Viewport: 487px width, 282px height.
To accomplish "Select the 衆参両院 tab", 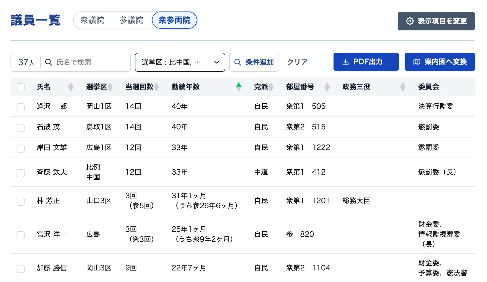I will pyautogui.click(x=175, y=20).
